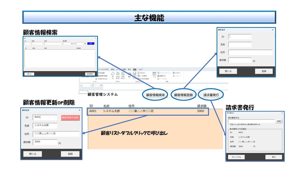Image resolution: width=305 pixels, height=171 pixels.
Task: Click 請求書発行 button in the search dialog
Action: 90,74
